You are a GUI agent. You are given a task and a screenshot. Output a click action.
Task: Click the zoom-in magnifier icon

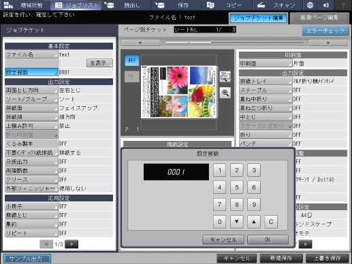tap(225, 93)
